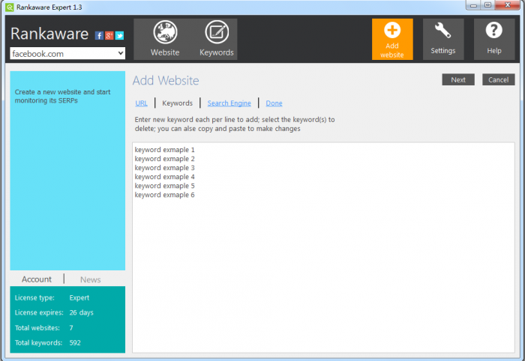Image resolution: width=525 pixels, height=361 pixels.
Task: Click the Rankaware app icon in title bar
Action: click(9, 7)
